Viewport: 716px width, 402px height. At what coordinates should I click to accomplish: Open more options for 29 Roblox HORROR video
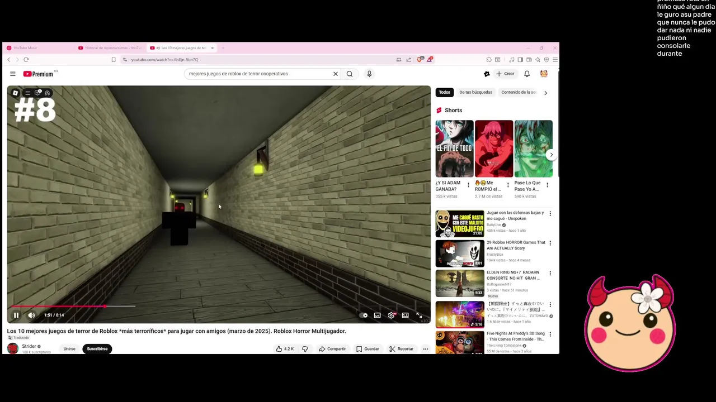point(550,243)
